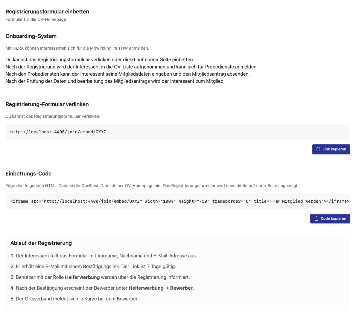Click the clipboard icon beside Link kopieren

pos(318,149)
